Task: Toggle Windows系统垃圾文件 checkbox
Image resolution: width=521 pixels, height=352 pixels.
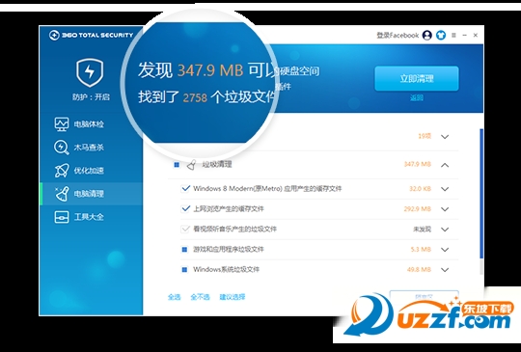Action: click(x=184, y=269)
